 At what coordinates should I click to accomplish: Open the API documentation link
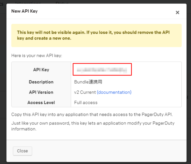[x=114, y=92]
